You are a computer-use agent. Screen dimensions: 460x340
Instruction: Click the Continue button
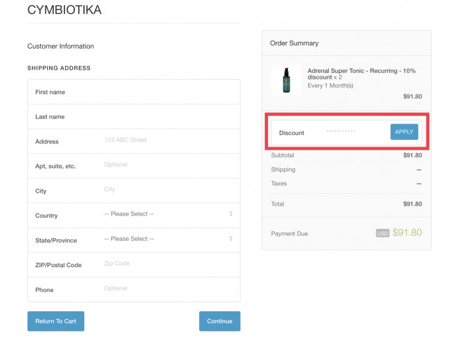[219, 321]
